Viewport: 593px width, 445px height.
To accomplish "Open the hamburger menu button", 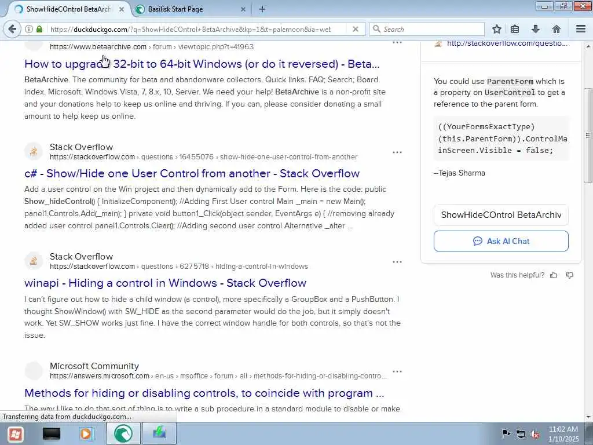I will [x=581, y=29].
